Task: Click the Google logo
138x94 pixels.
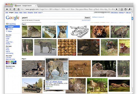Action: point(13,18)
